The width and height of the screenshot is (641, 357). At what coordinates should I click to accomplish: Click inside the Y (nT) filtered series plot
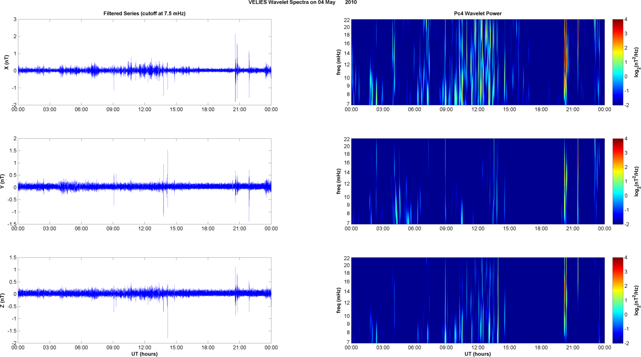click(144, 181)
